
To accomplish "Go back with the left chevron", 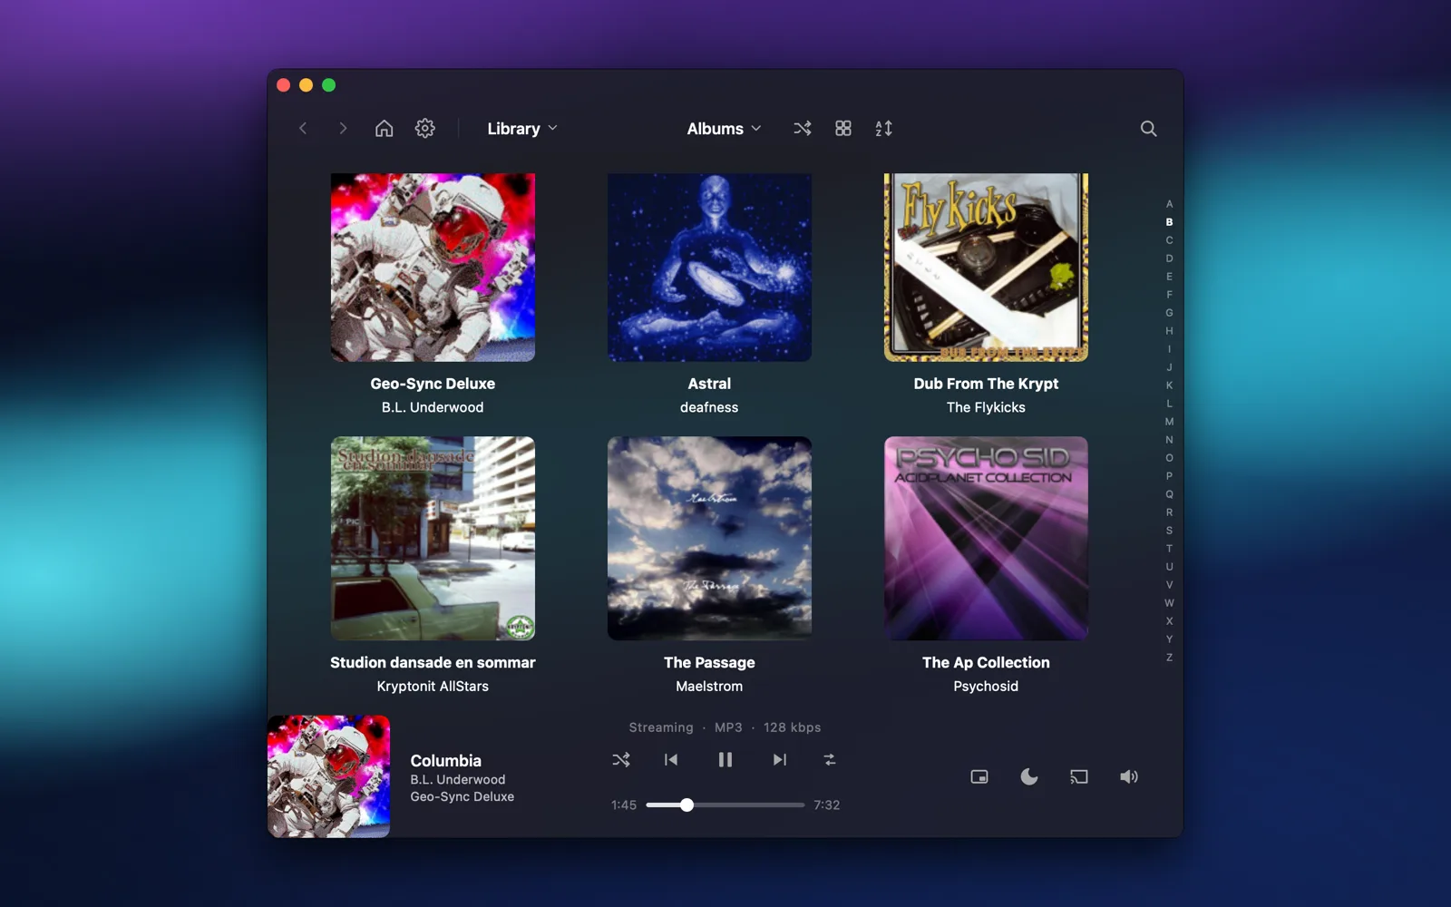I will [303, 129].
